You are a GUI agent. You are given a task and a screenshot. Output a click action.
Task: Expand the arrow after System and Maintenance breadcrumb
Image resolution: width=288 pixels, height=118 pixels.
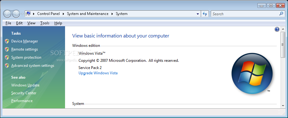tap(112, 14)
